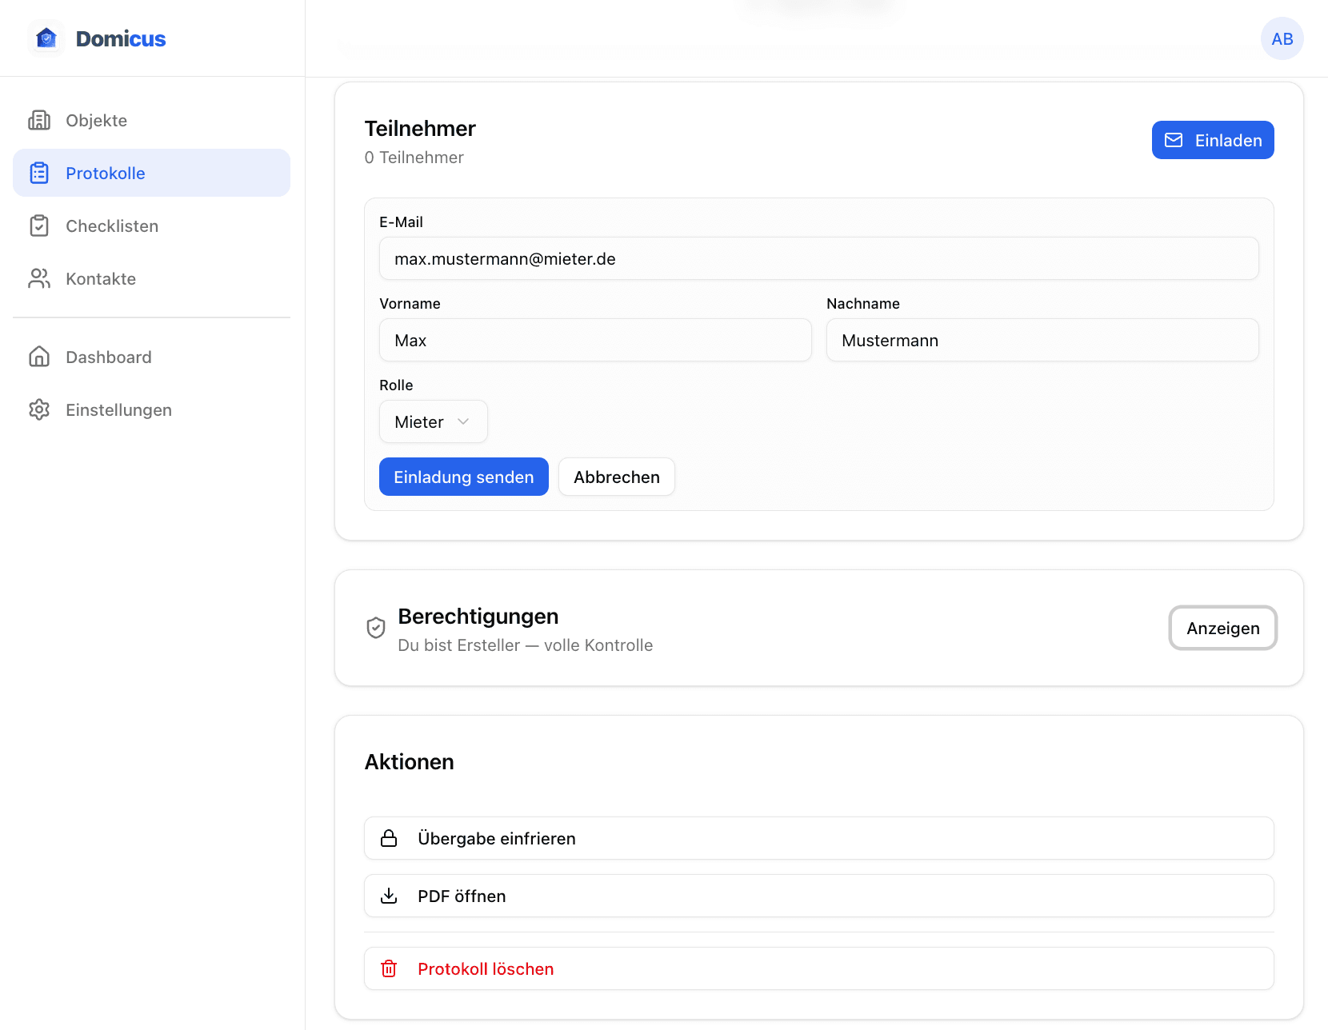This screenshot has height=1030, width=1328.
Task: Open the Rolle dropdown showing Mieter
Action: click(433, 421)
